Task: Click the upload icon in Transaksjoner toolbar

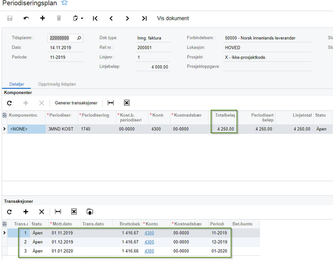Action: [90, 212]
